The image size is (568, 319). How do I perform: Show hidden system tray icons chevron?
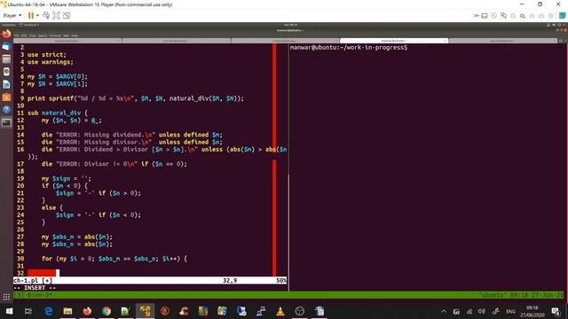(444, 311)
